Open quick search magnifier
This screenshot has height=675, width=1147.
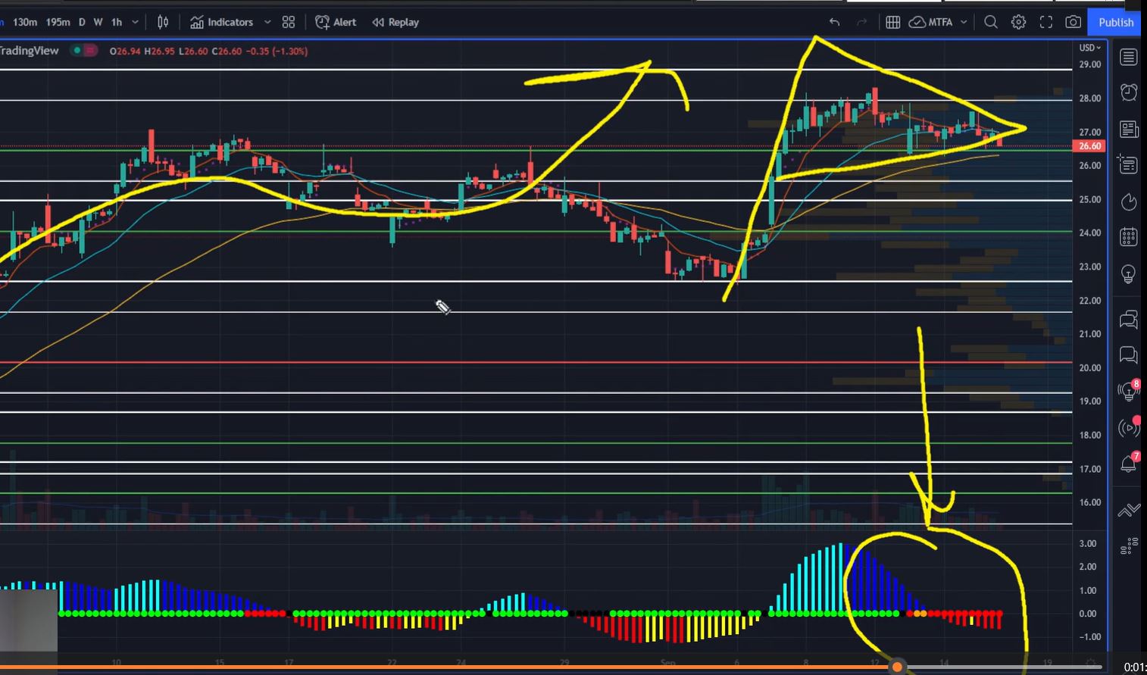click(991, 22)
